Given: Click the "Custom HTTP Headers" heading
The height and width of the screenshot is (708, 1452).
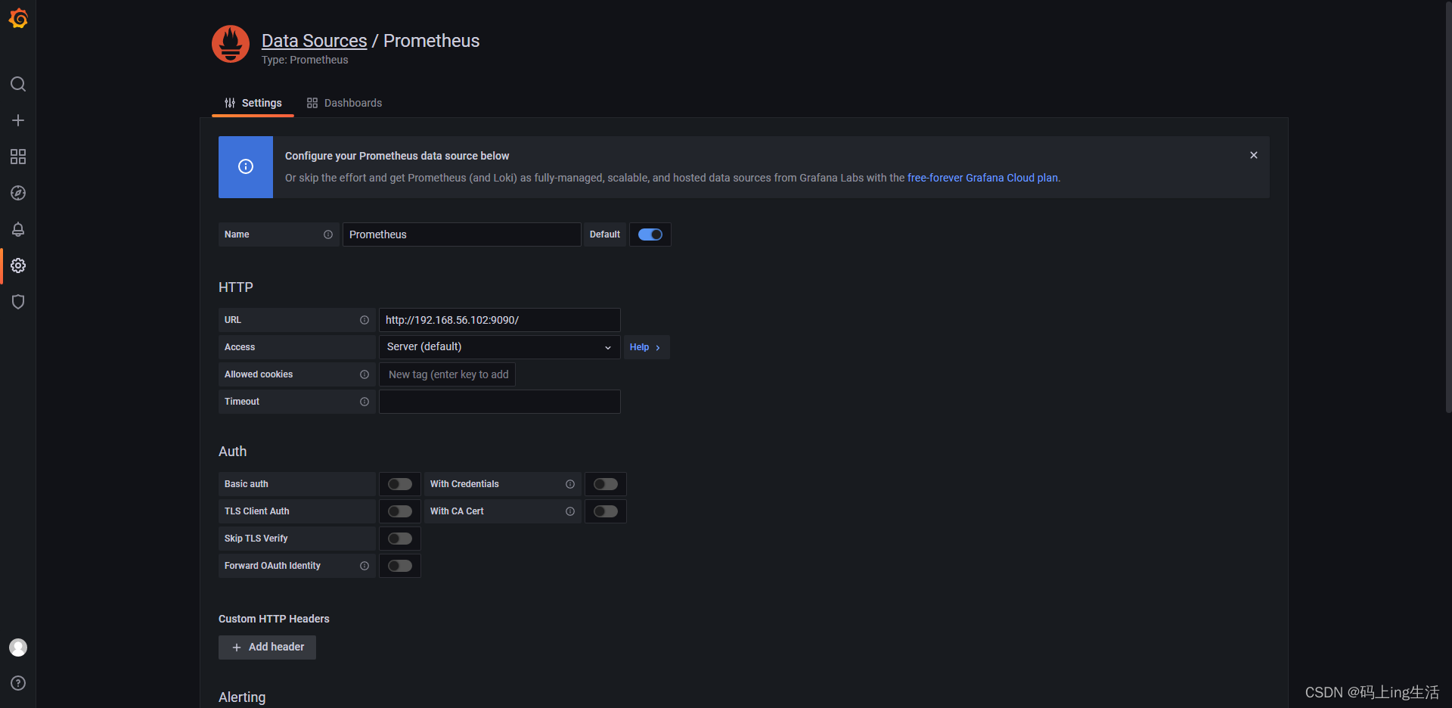Looking at the screenshot, I should coord(274,619).
